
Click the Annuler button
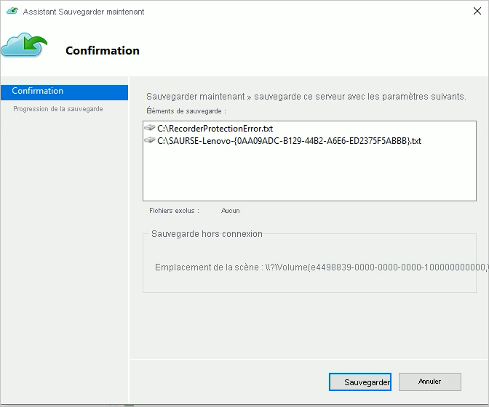click(x=430, y=382)
